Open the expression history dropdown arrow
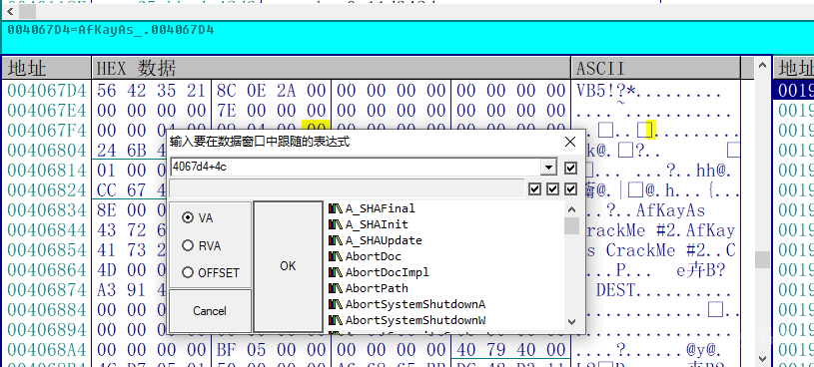Image resolution: width=814 pixels, height=367 pixels. pos(548,168)
